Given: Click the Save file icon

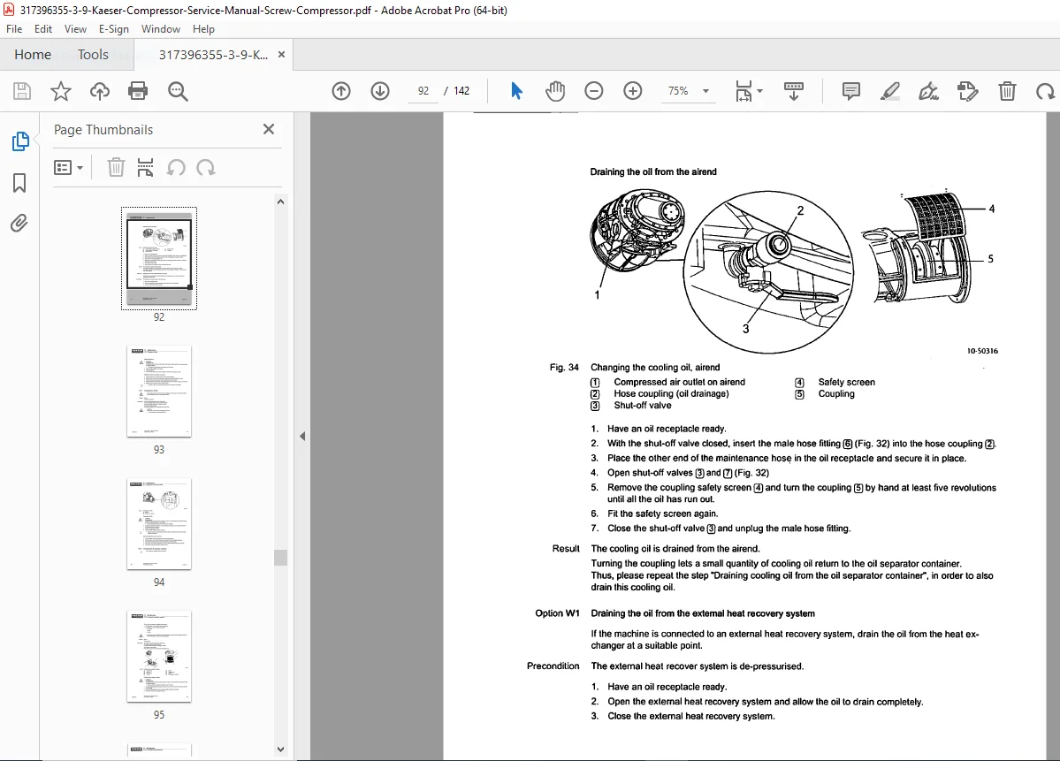Looking at the screenshot, I should click(21, 91).
